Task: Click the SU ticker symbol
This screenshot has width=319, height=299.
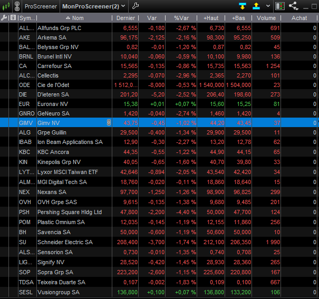Action: (23, 242)
